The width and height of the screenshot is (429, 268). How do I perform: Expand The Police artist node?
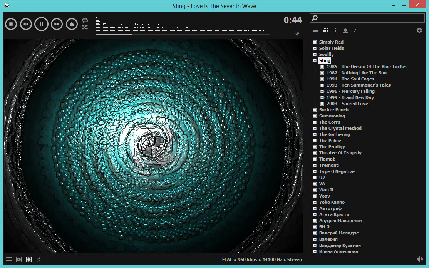coord(315,141)
